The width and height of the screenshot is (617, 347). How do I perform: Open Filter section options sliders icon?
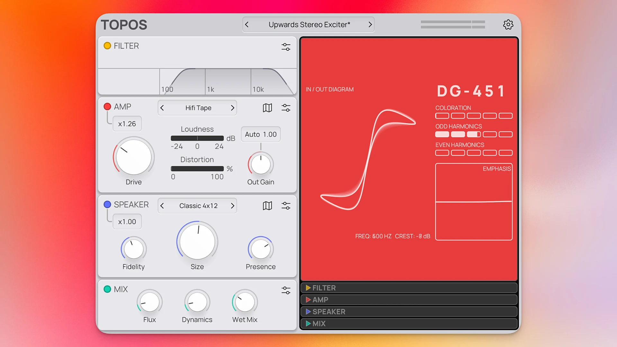pyautogui.click(x=286, y=47)
